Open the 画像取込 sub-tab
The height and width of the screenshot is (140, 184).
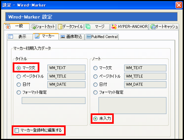click(x=71, y=37)
